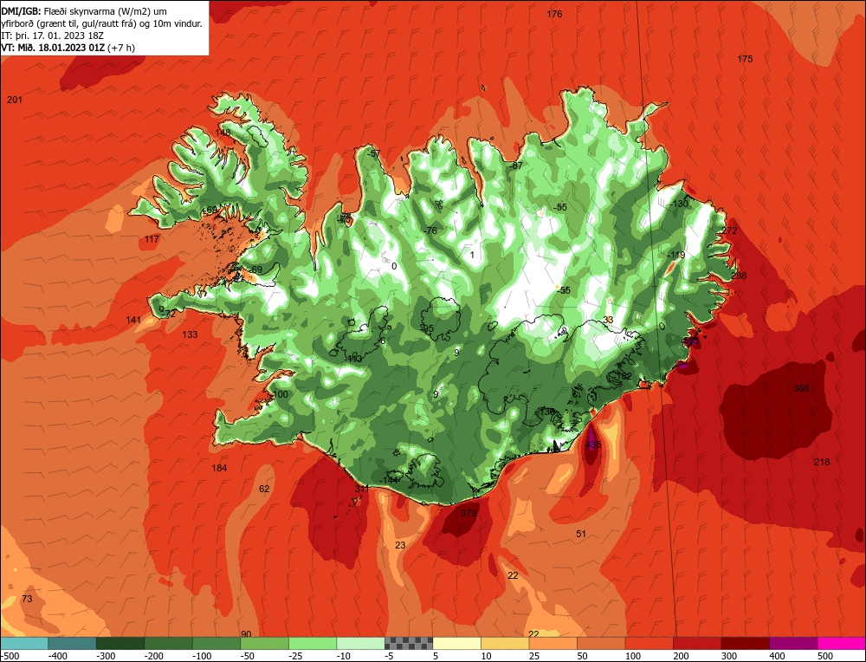This screenshot has height=662, width=866.
Task: Click the value 62 in the southwestern sea
Action: [264, 489]
